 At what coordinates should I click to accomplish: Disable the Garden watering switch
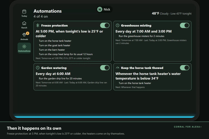pyautogui.click(x=105, y=68)
